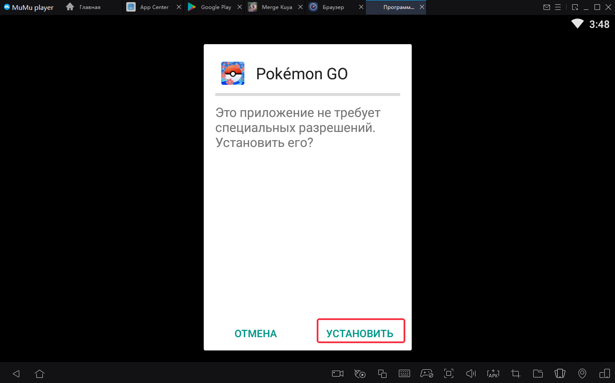Viewport: 615px width, 383px height.
Task: Open the operation recorder macro icon
Action: point(360,374)
